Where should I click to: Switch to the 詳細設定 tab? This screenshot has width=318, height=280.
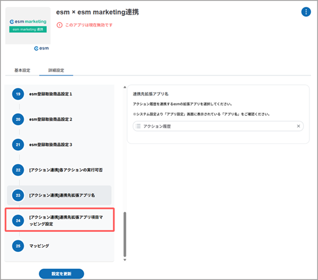pyautogui.click(x=56, y=70)
